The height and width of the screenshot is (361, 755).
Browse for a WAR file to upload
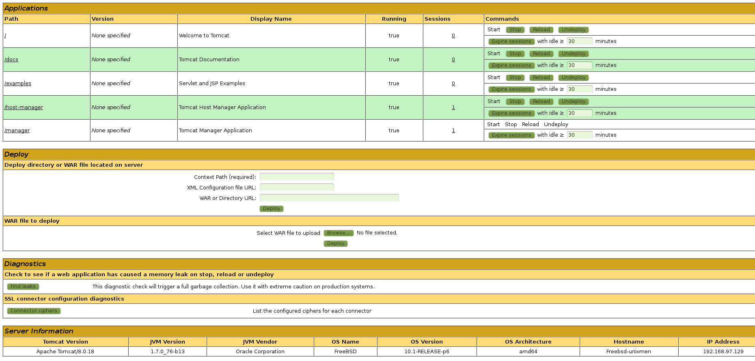coord(339,233)
